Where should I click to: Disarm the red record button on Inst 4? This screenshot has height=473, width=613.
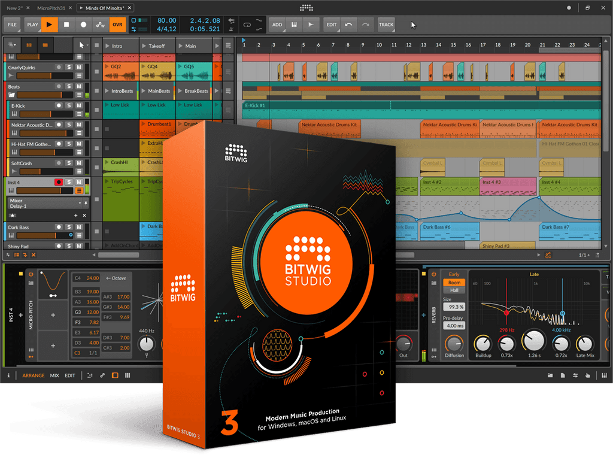[59, 182]
